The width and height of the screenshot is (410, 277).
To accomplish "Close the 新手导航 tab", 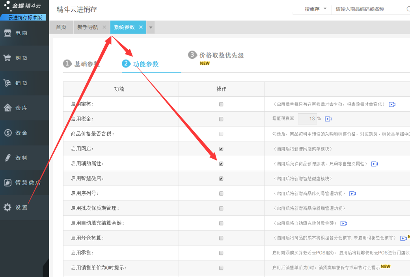I will [104, 27].
